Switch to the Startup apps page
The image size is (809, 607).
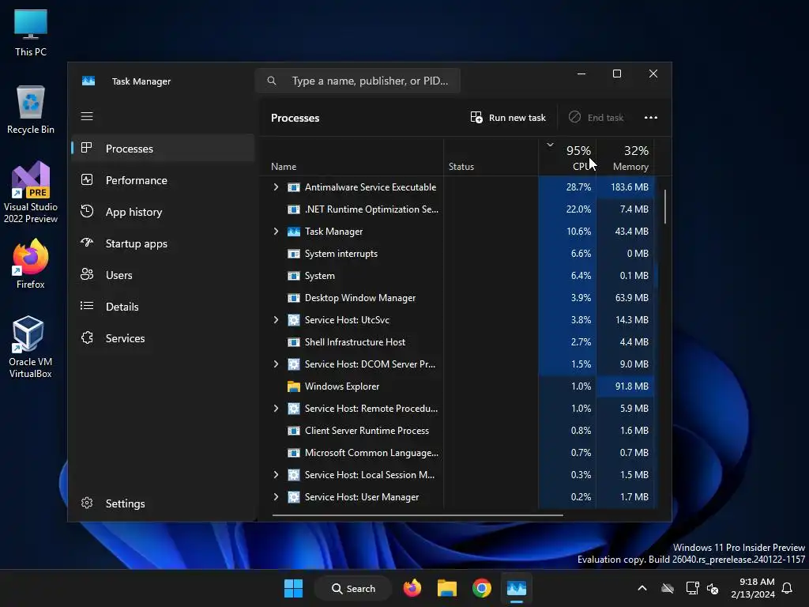163,243
